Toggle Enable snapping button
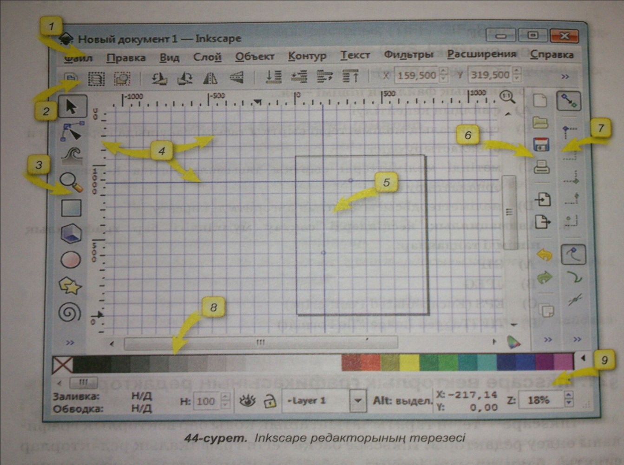 [569, 101]
